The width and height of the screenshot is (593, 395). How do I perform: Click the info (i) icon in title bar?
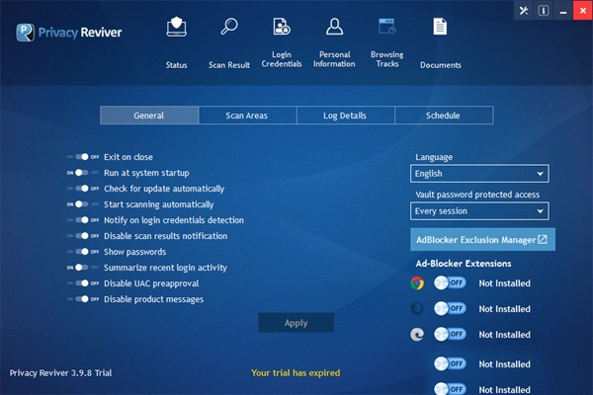click(544, 11)
